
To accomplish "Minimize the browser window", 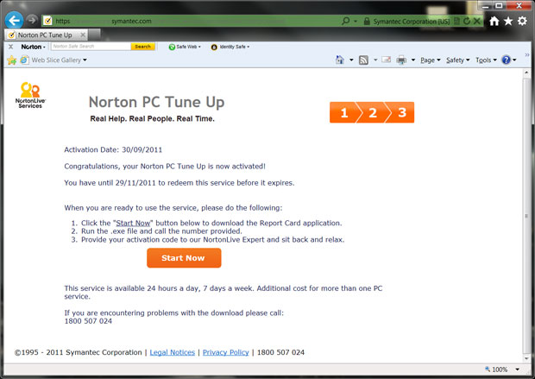I will [x=486, y=5].
